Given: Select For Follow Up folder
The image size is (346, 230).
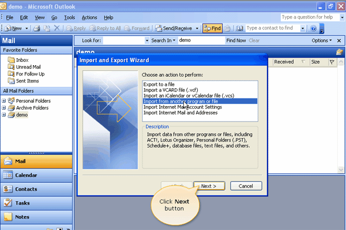Looking at the screenshot, I should (x=30, y=74).
